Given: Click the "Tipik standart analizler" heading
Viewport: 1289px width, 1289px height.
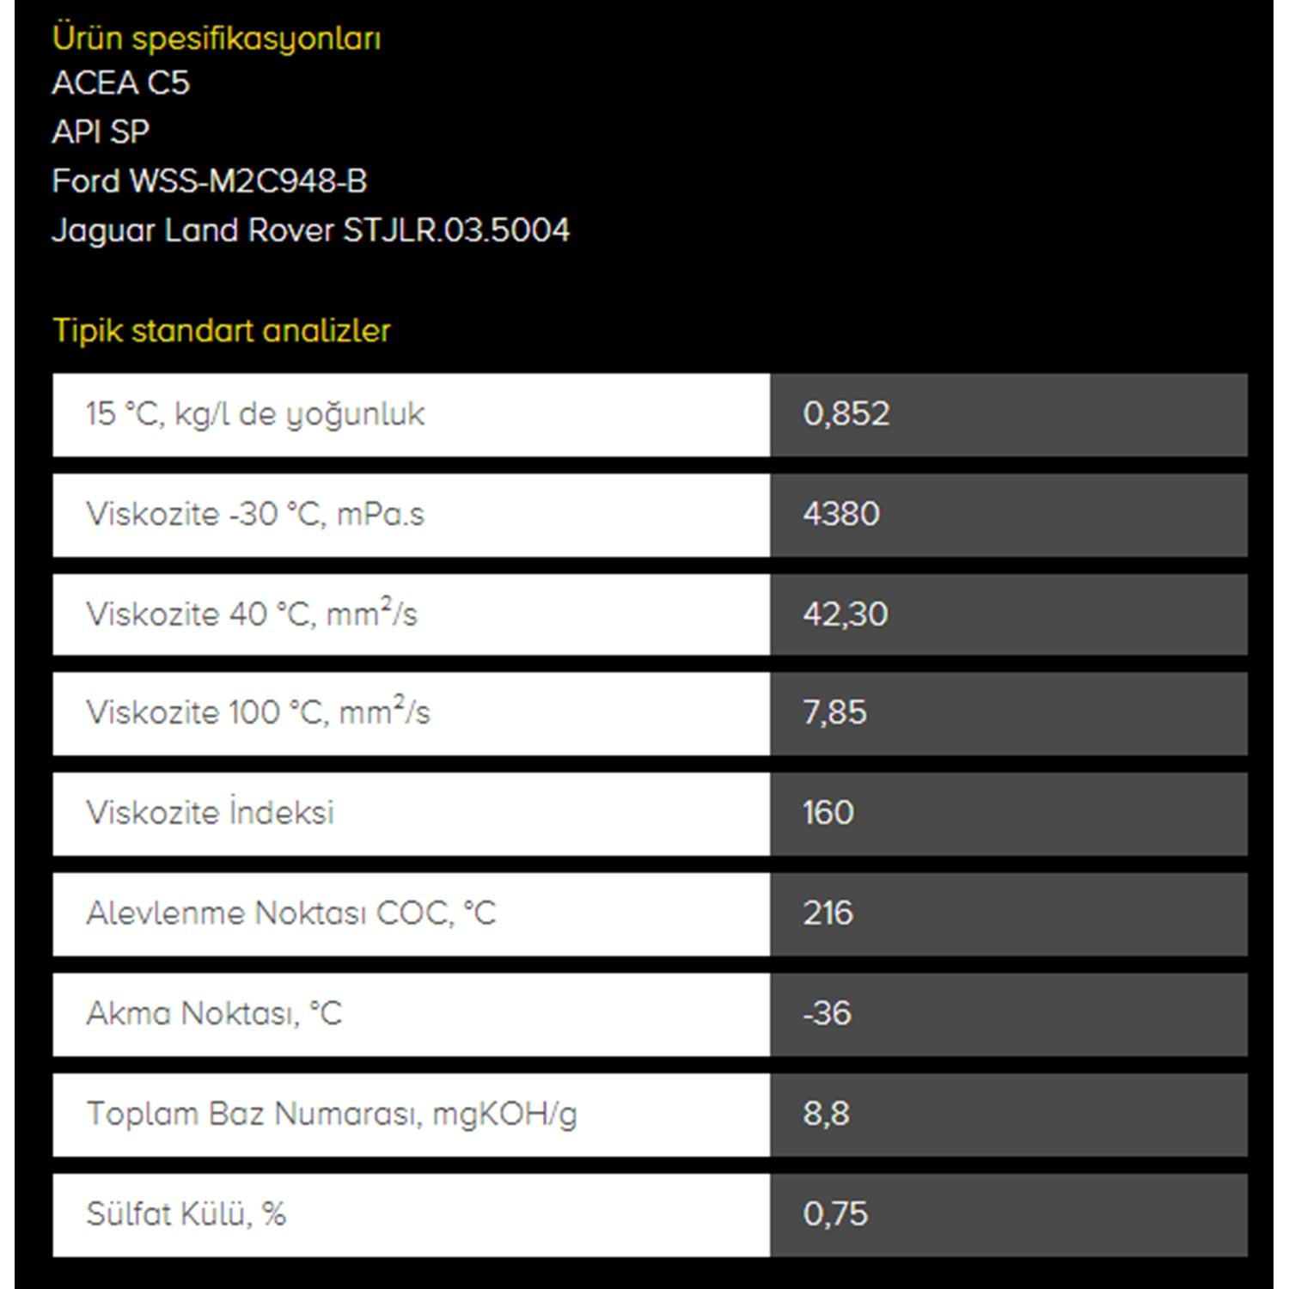Looking at the screenshot, I should point(222,331).
